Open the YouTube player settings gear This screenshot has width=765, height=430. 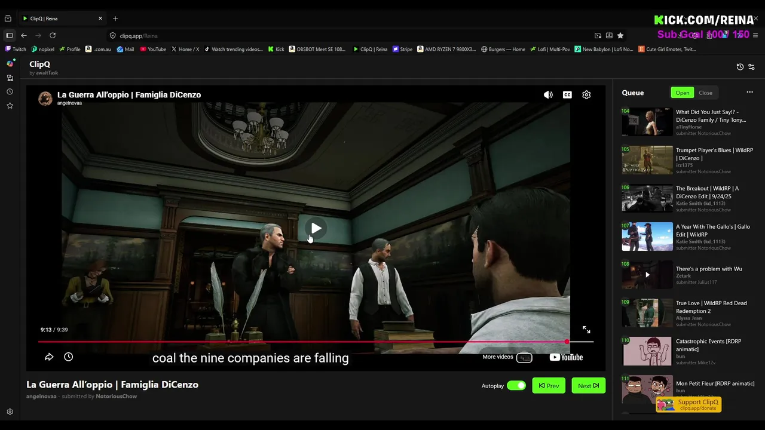point(586,95)
